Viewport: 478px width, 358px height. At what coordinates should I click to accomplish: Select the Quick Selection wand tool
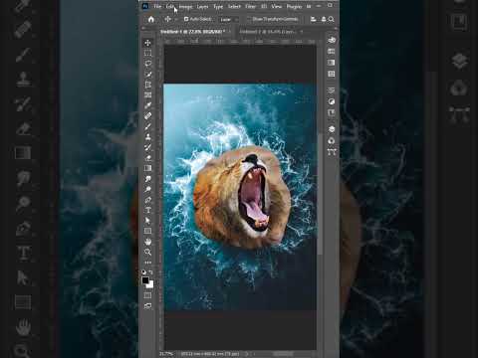[x=148, y=75]
